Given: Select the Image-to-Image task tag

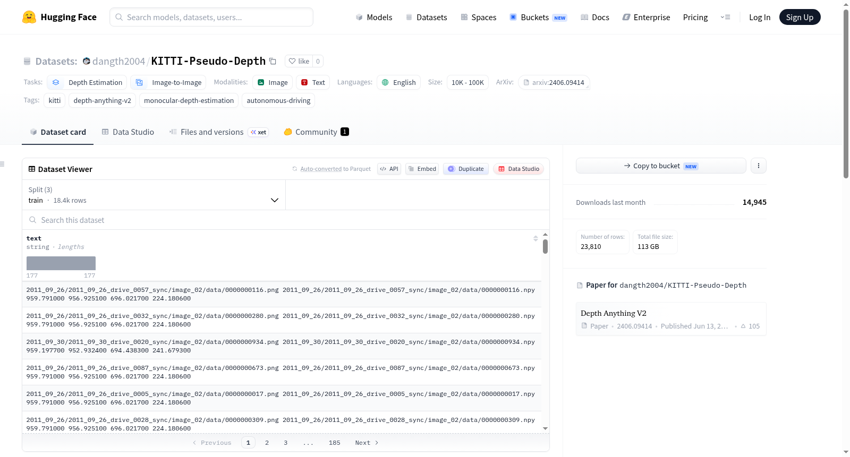Looking at the screenshot, I should pos(168,82).
